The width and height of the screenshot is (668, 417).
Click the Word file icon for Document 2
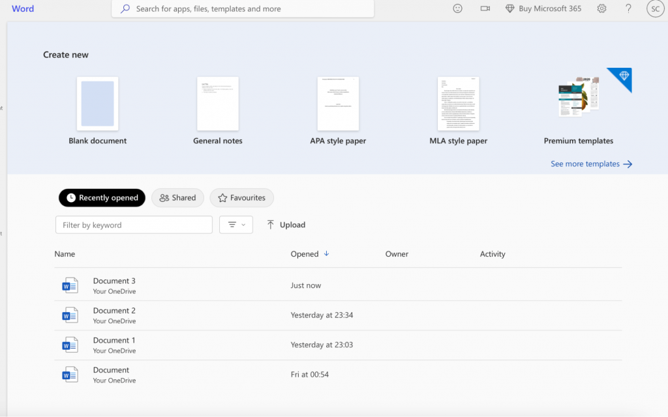pyautogui.click(x=70, y=315)
